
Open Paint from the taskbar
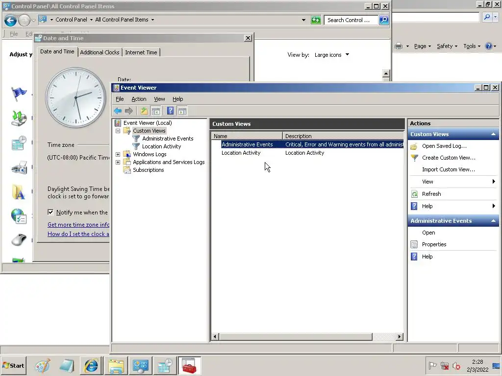tap(42, 366)
